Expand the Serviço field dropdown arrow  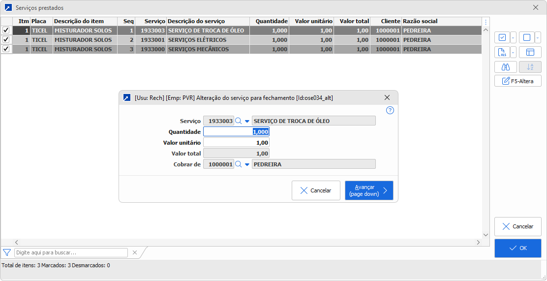coord(247,121)
